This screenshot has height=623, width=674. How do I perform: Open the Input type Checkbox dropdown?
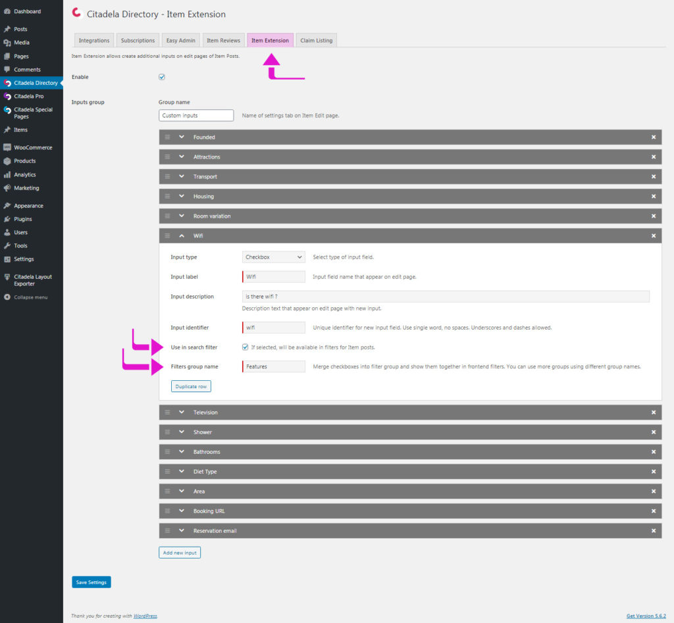[273, 257]
